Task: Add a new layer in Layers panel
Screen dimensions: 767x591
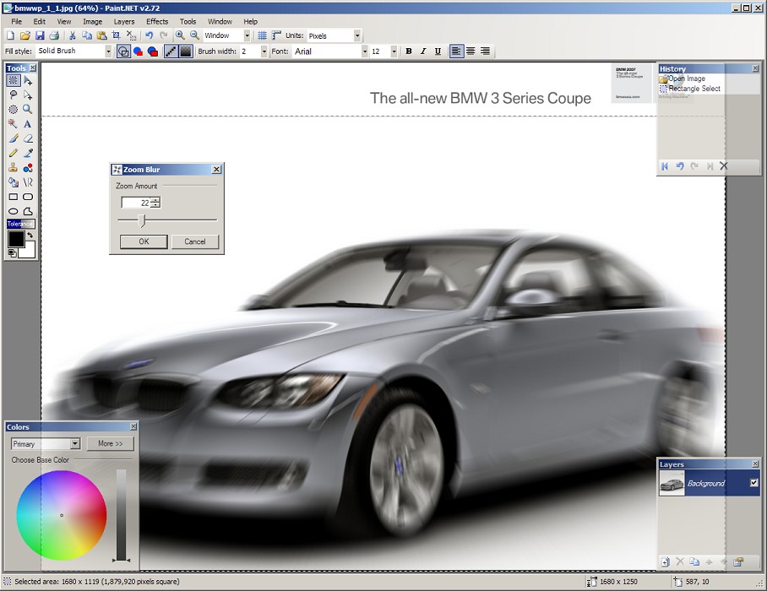Action: click(x=666, y=562)
